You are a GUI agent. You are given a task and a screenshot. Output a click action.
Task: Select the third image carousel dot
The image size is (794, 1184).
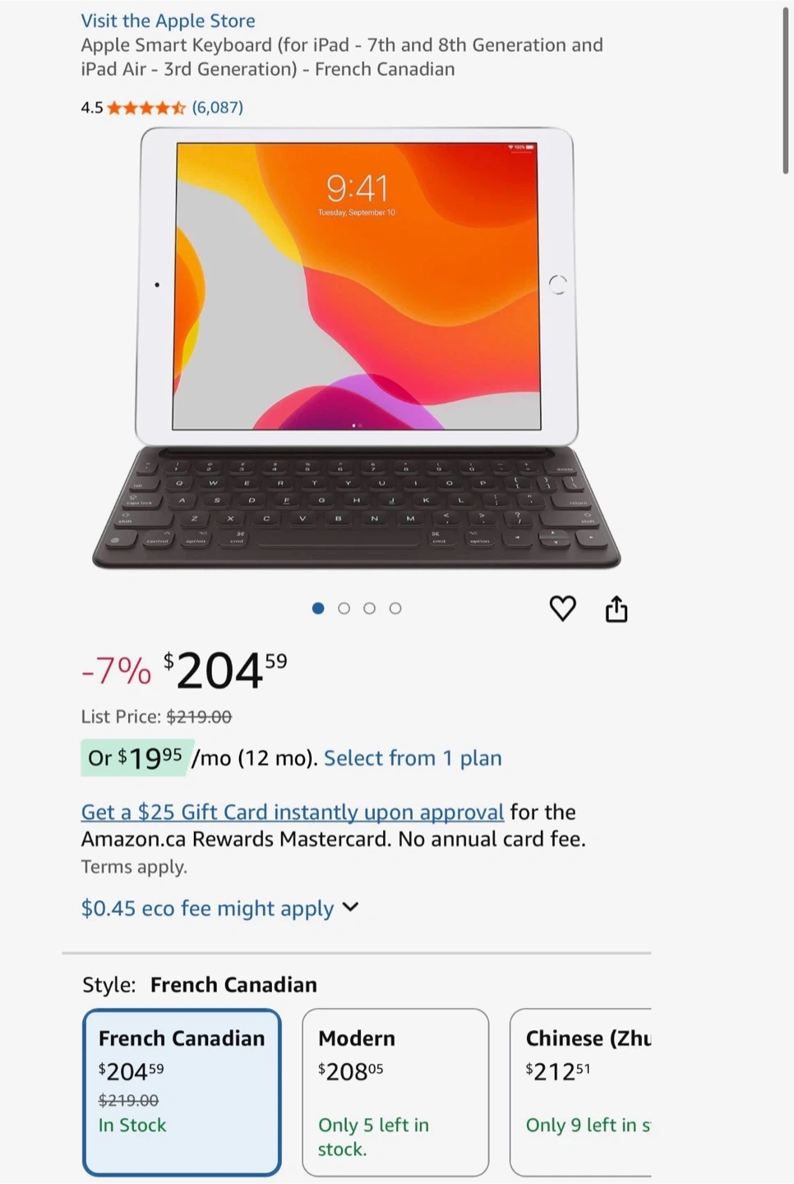pos(369,608)
